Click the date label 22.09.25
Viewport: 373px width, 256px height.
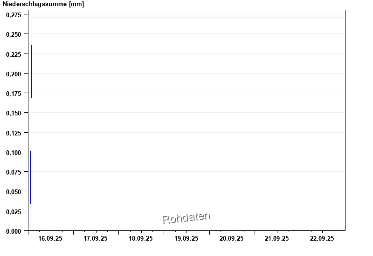[322, 238]
